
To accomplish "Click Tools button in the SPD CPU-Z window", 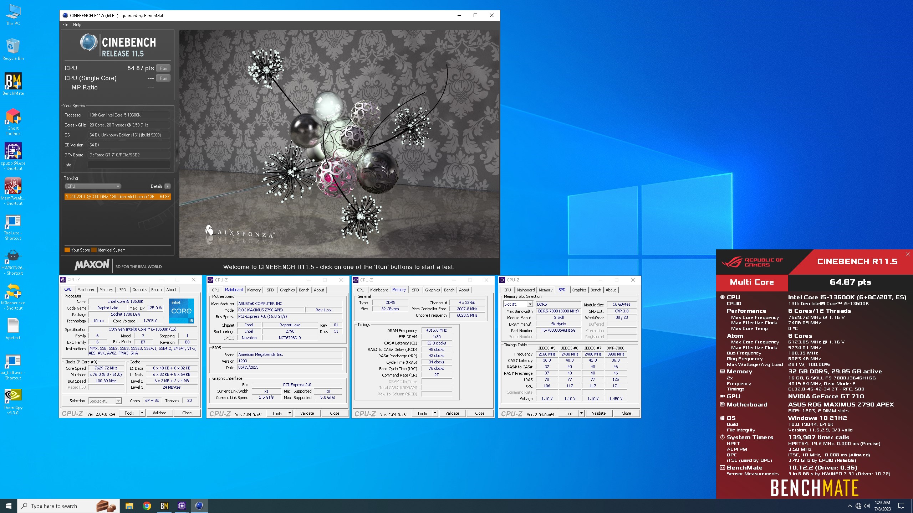I will [568, 413].
